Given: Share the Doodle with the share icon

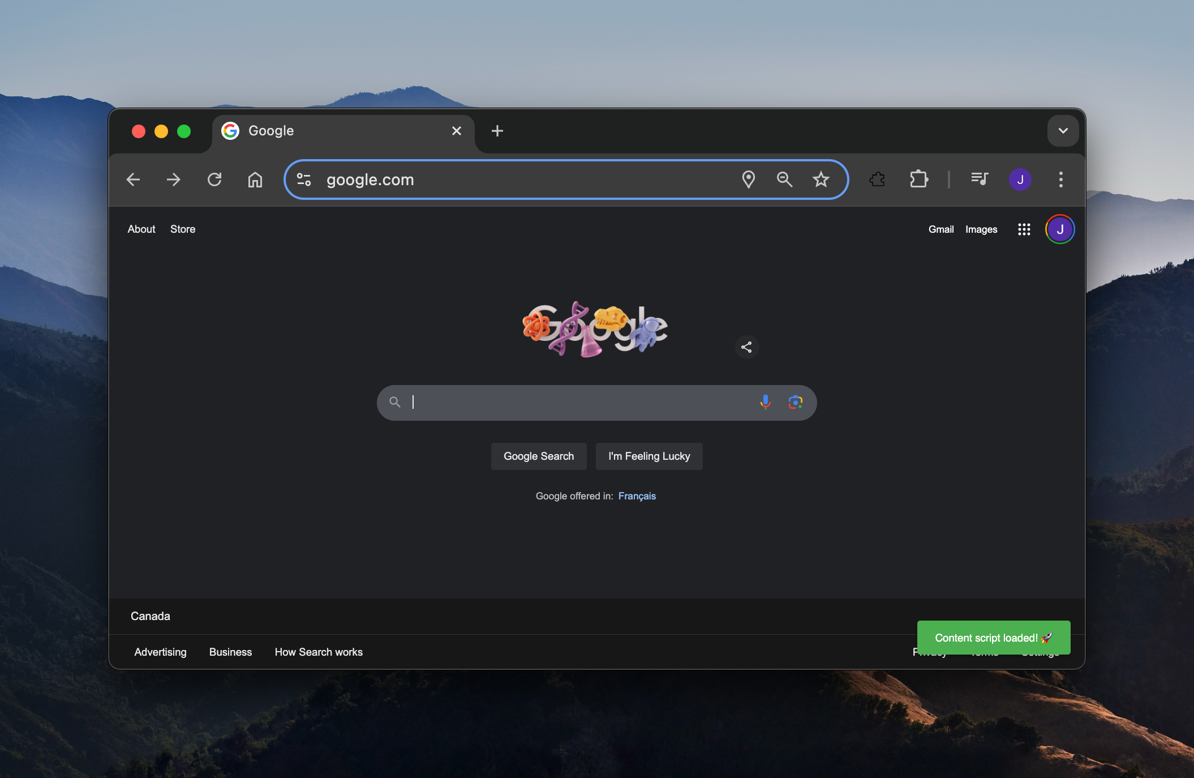Looking at the screenshot, I should pyautogui.click(x=747, y=347).
